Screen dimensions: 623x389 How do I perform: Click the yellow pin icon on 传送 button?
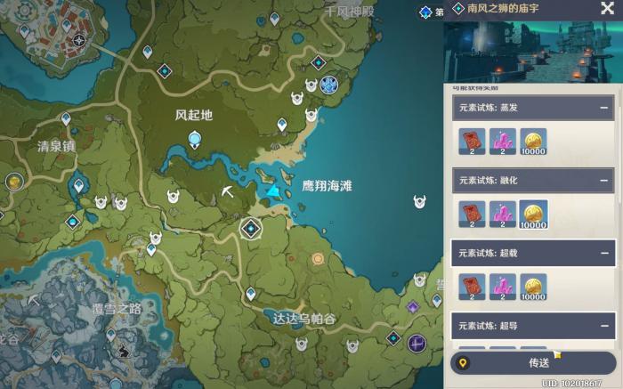pos(463,363)
